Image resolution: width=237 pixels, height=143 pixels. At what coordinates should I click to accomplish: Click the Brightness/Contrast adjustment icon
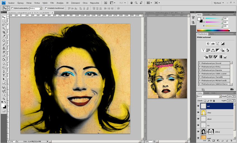click(208, 44)
